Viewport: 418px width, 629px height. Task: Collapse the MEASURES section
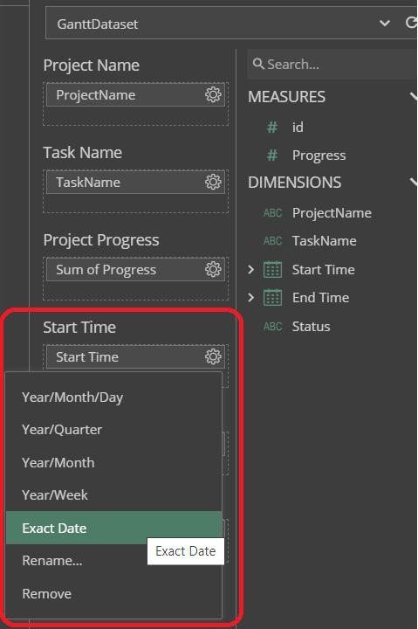414,96
